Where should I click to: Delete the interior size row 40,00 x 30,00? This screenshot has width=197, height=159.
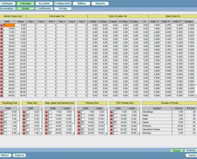(2, 81)
